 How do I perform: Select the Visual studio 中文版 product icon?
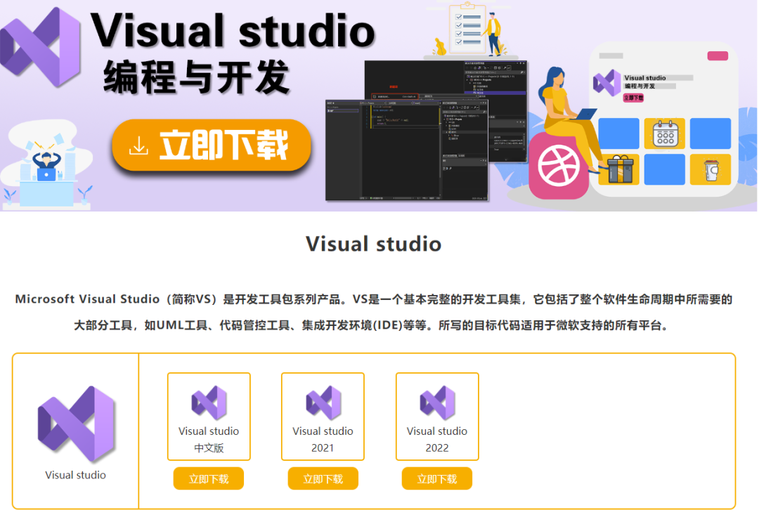(x=208, y=403)
